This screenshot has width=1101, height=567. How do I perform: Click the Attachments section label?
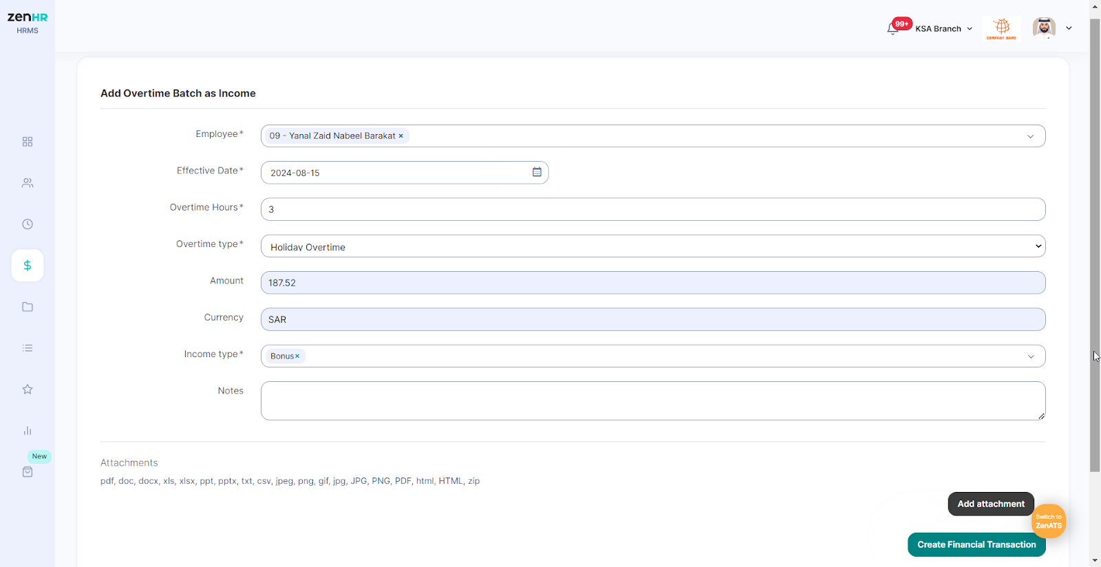click(x=129, y=463)
